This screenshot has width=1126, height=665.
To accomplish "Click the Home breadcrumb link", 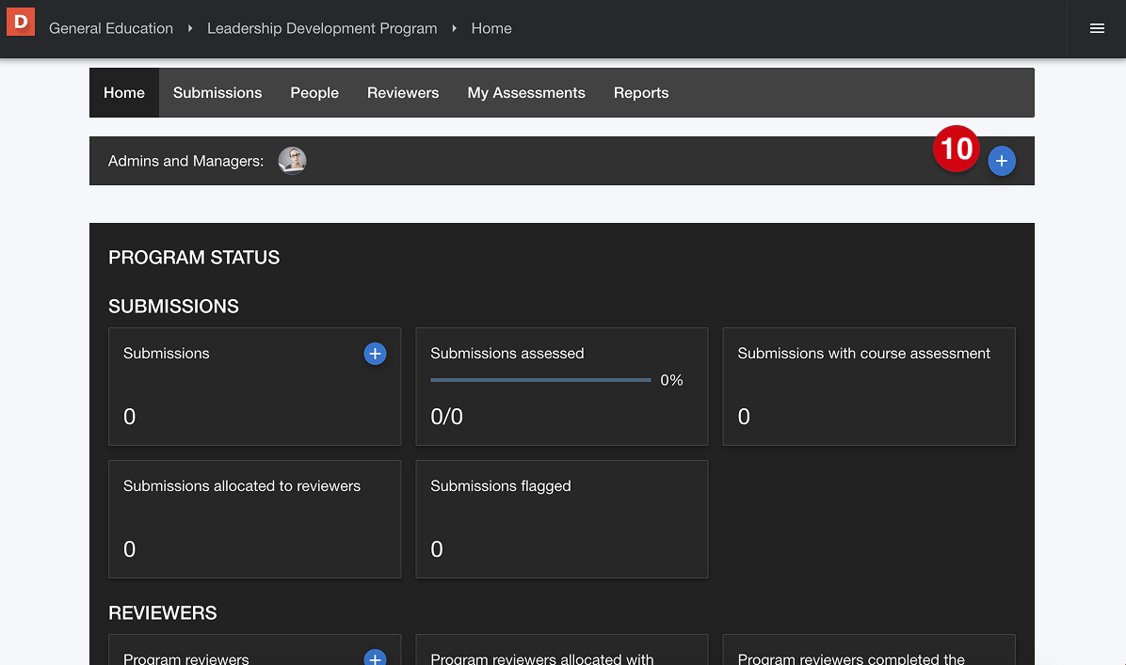I will tap(491, 29).
